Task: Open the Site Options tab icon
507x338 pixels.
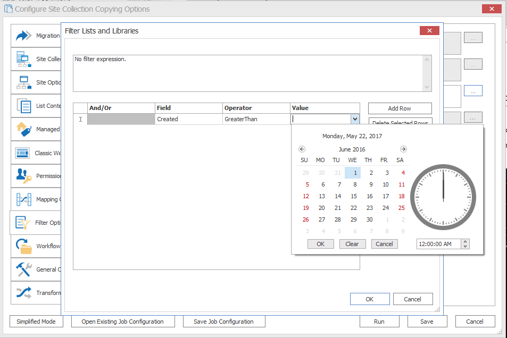Action: [x=24, y=82]
